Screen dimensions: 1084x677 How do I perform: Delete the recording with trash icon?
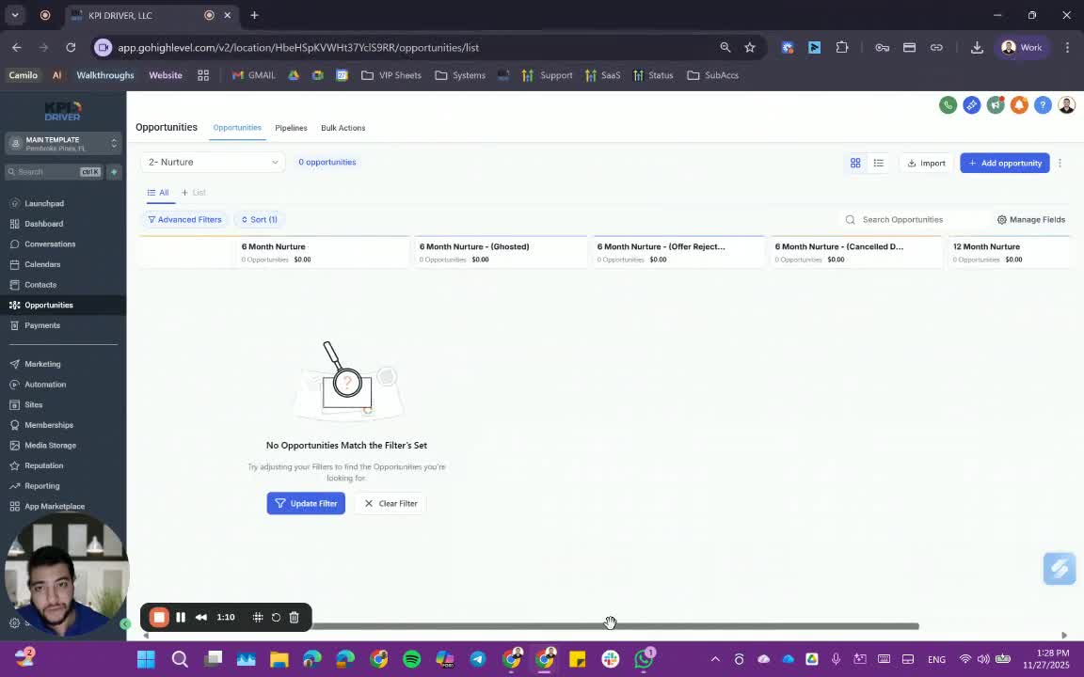click(294, 618)
